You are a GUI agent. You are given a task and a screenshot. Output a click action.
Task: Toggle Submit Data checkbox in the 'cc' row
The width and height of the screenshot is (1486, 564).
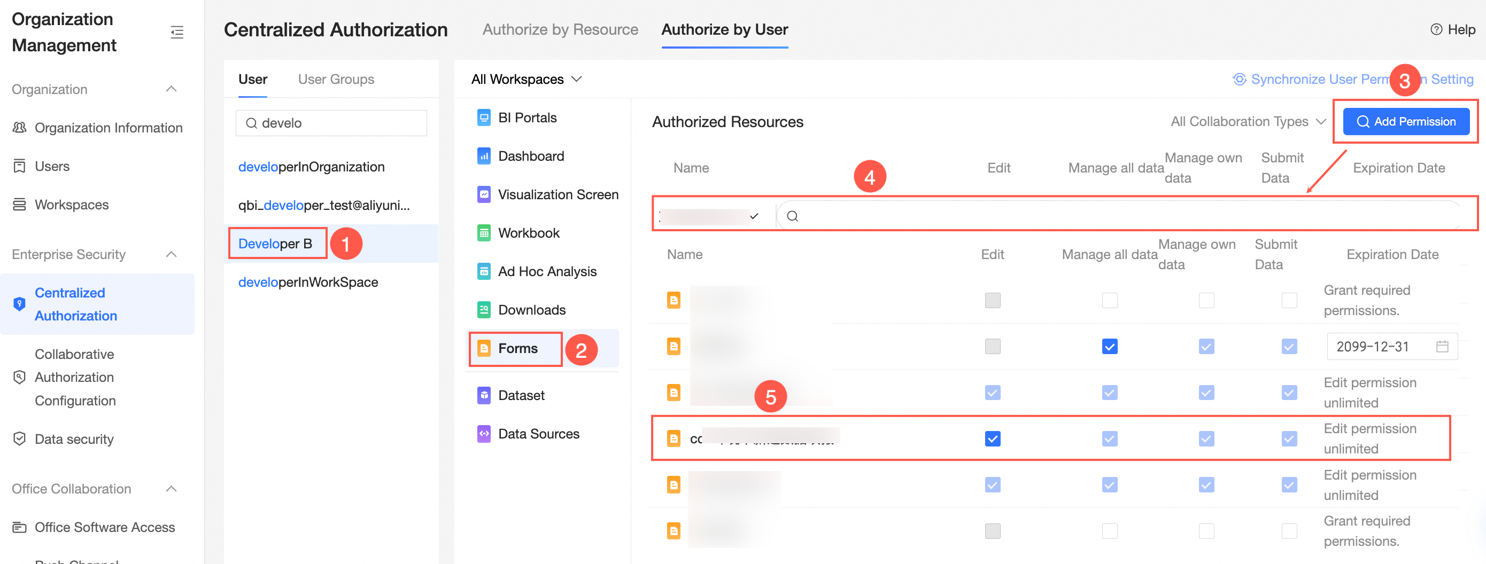(1289, 438)
